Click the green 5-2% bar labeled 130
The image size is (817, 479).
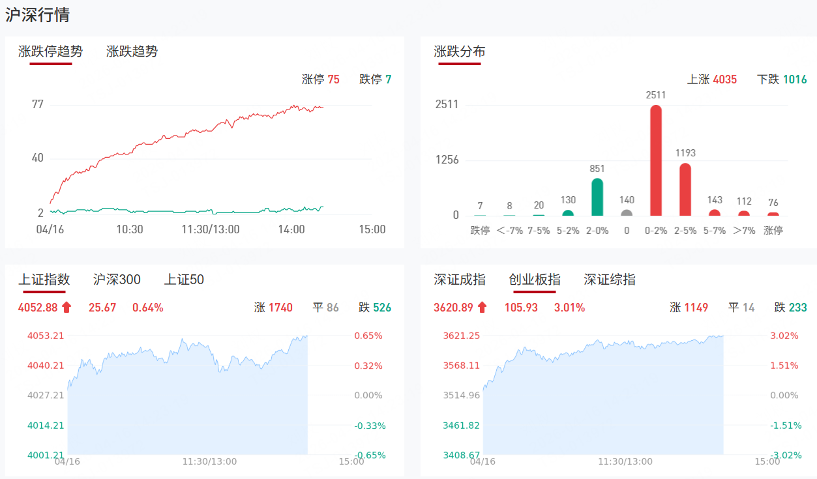point(568,212)
